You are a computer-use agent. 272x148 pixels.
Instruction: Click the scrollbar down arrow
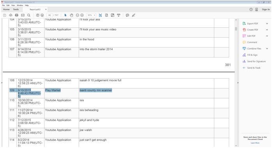tap(236, 146)
